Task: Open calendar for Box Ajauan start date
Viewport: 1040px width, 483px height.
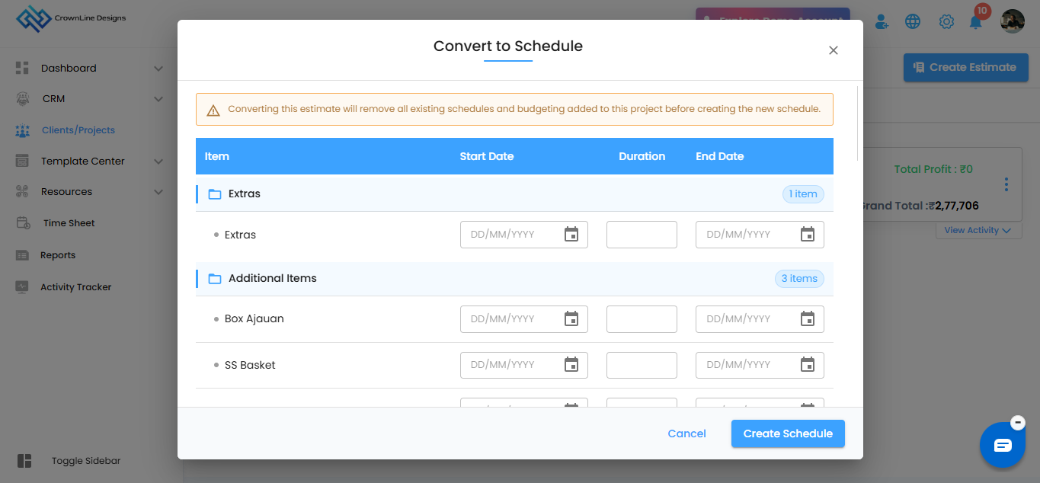Action: coord(571,319)
